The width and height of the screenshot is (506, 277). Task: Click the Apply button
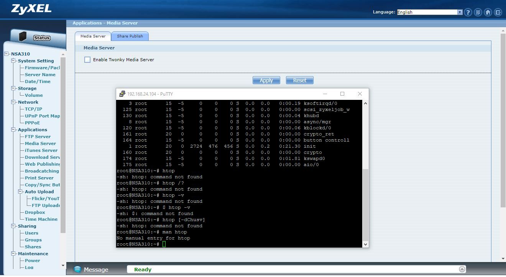point(266,80)
